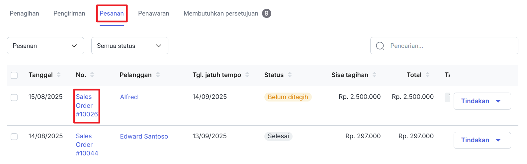Check the row for Sales Order #10026
This screenshot has width=527, height=164.
pyautogui.click(x=14, y=98)
